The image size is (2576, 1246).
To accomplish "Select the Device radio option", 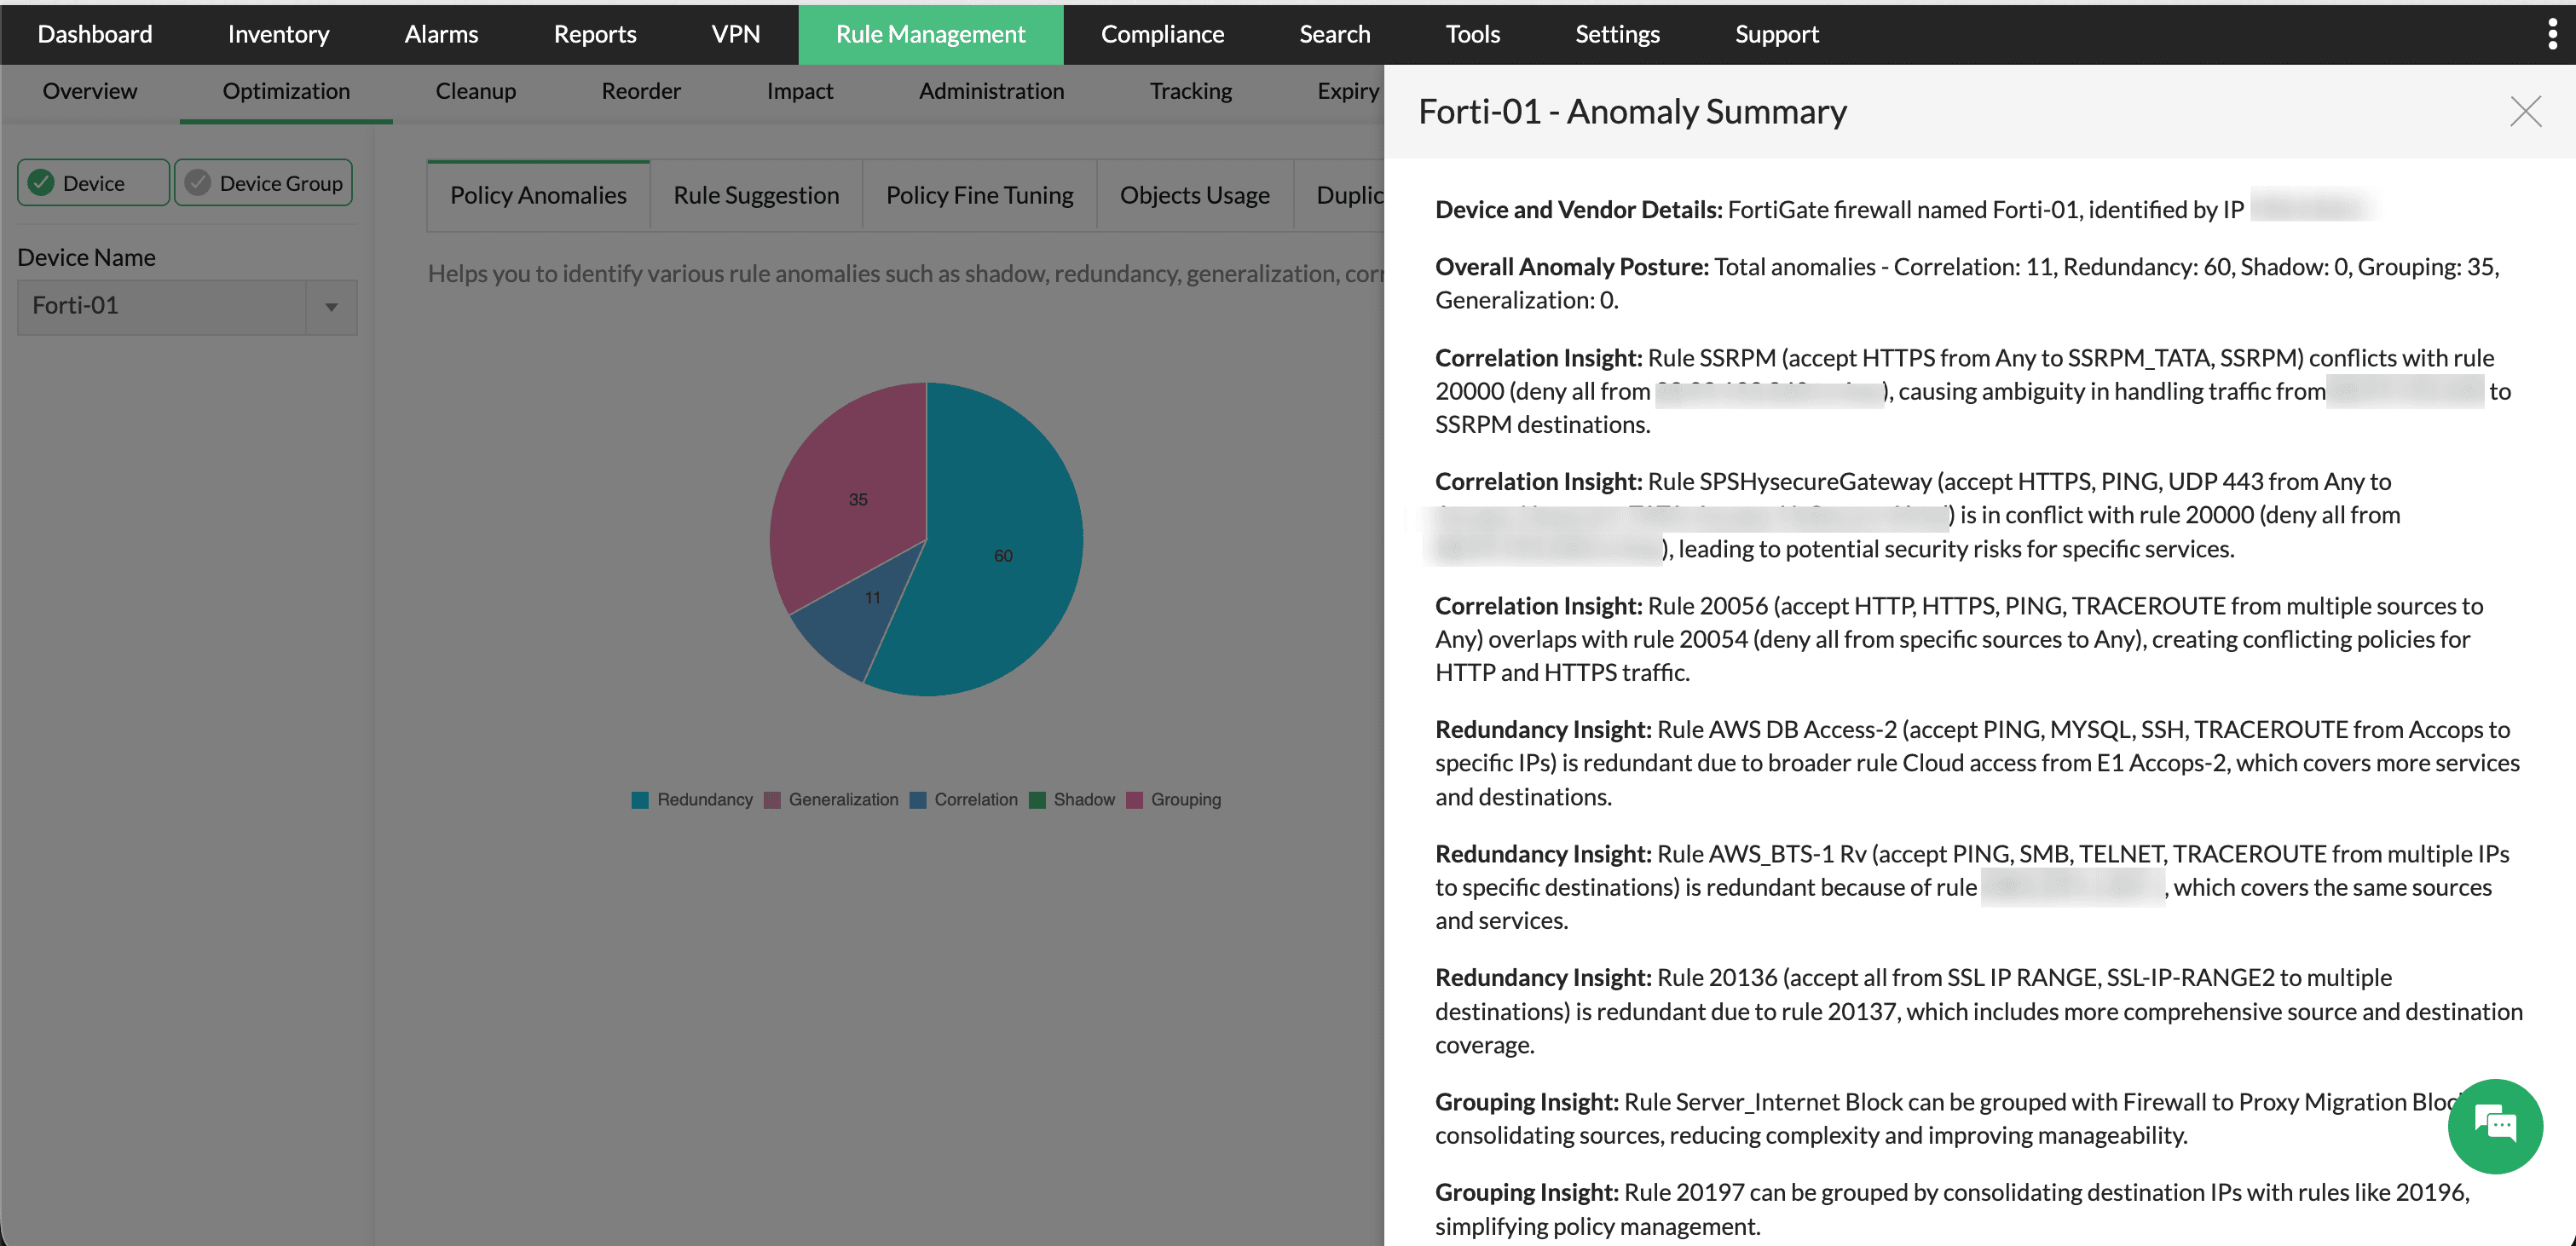I will tap(93, 183).
